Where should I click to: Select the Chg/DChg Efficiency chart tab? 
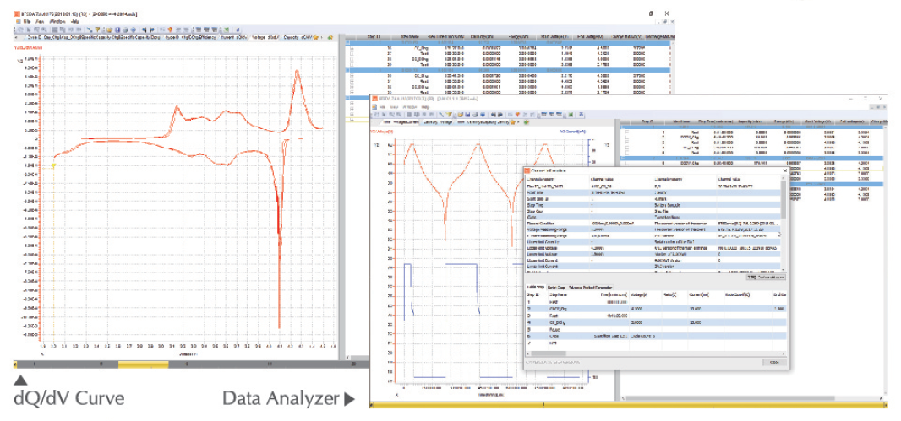(190, 38)
